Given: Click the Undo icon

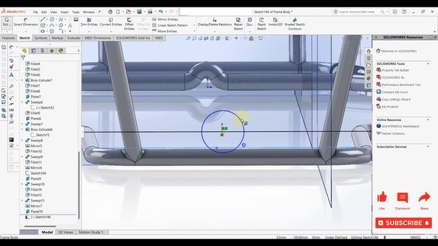Looking at the screenshot, I should click(161, 12).
